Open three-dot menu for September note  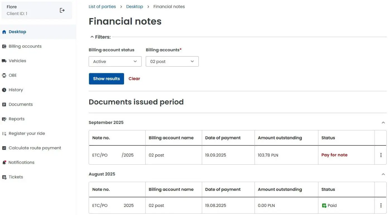point(381,155)
